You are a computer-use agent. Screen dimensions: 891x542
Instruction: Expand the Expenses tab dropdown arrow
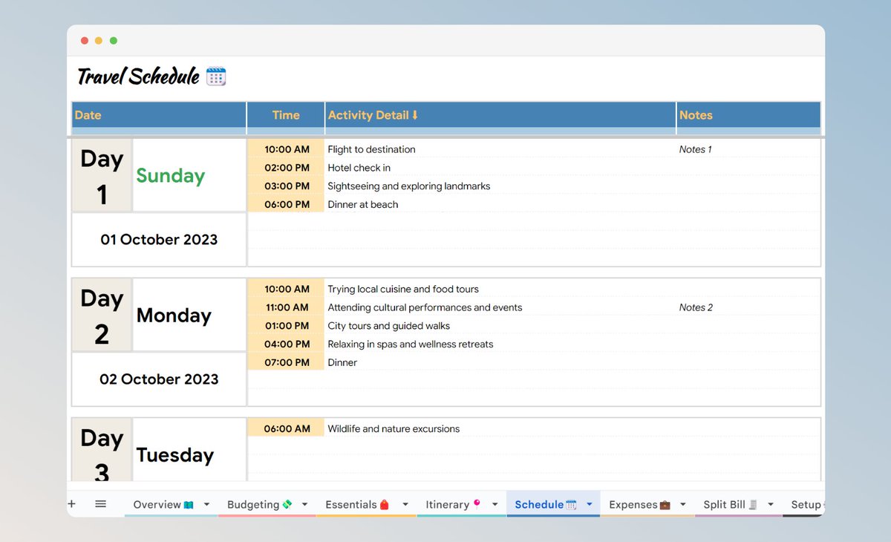pyautogui.click(x=683, y=504)
